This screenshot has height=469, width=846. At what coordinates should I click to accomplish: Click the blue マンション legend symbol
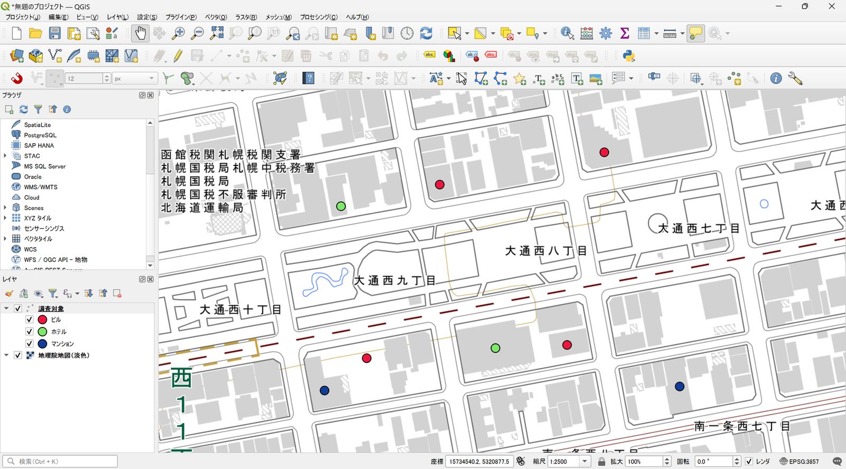43,344
